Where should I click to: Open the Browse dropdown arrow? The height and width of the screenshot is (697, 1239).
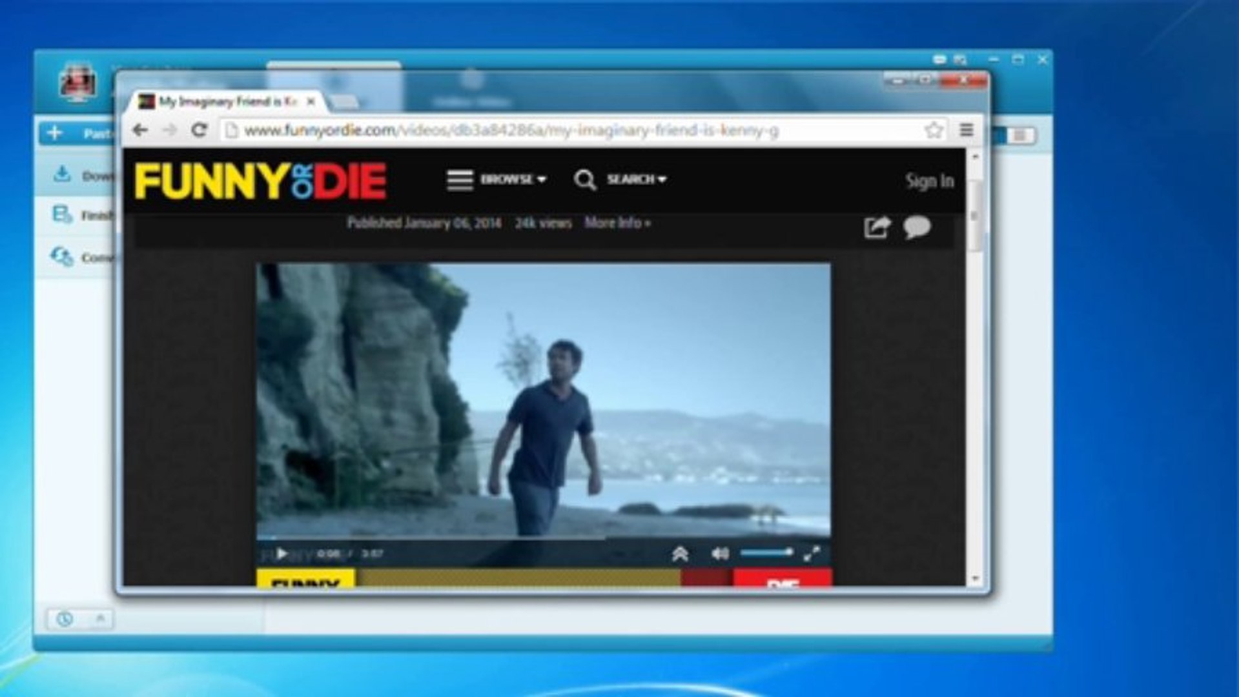542,181
